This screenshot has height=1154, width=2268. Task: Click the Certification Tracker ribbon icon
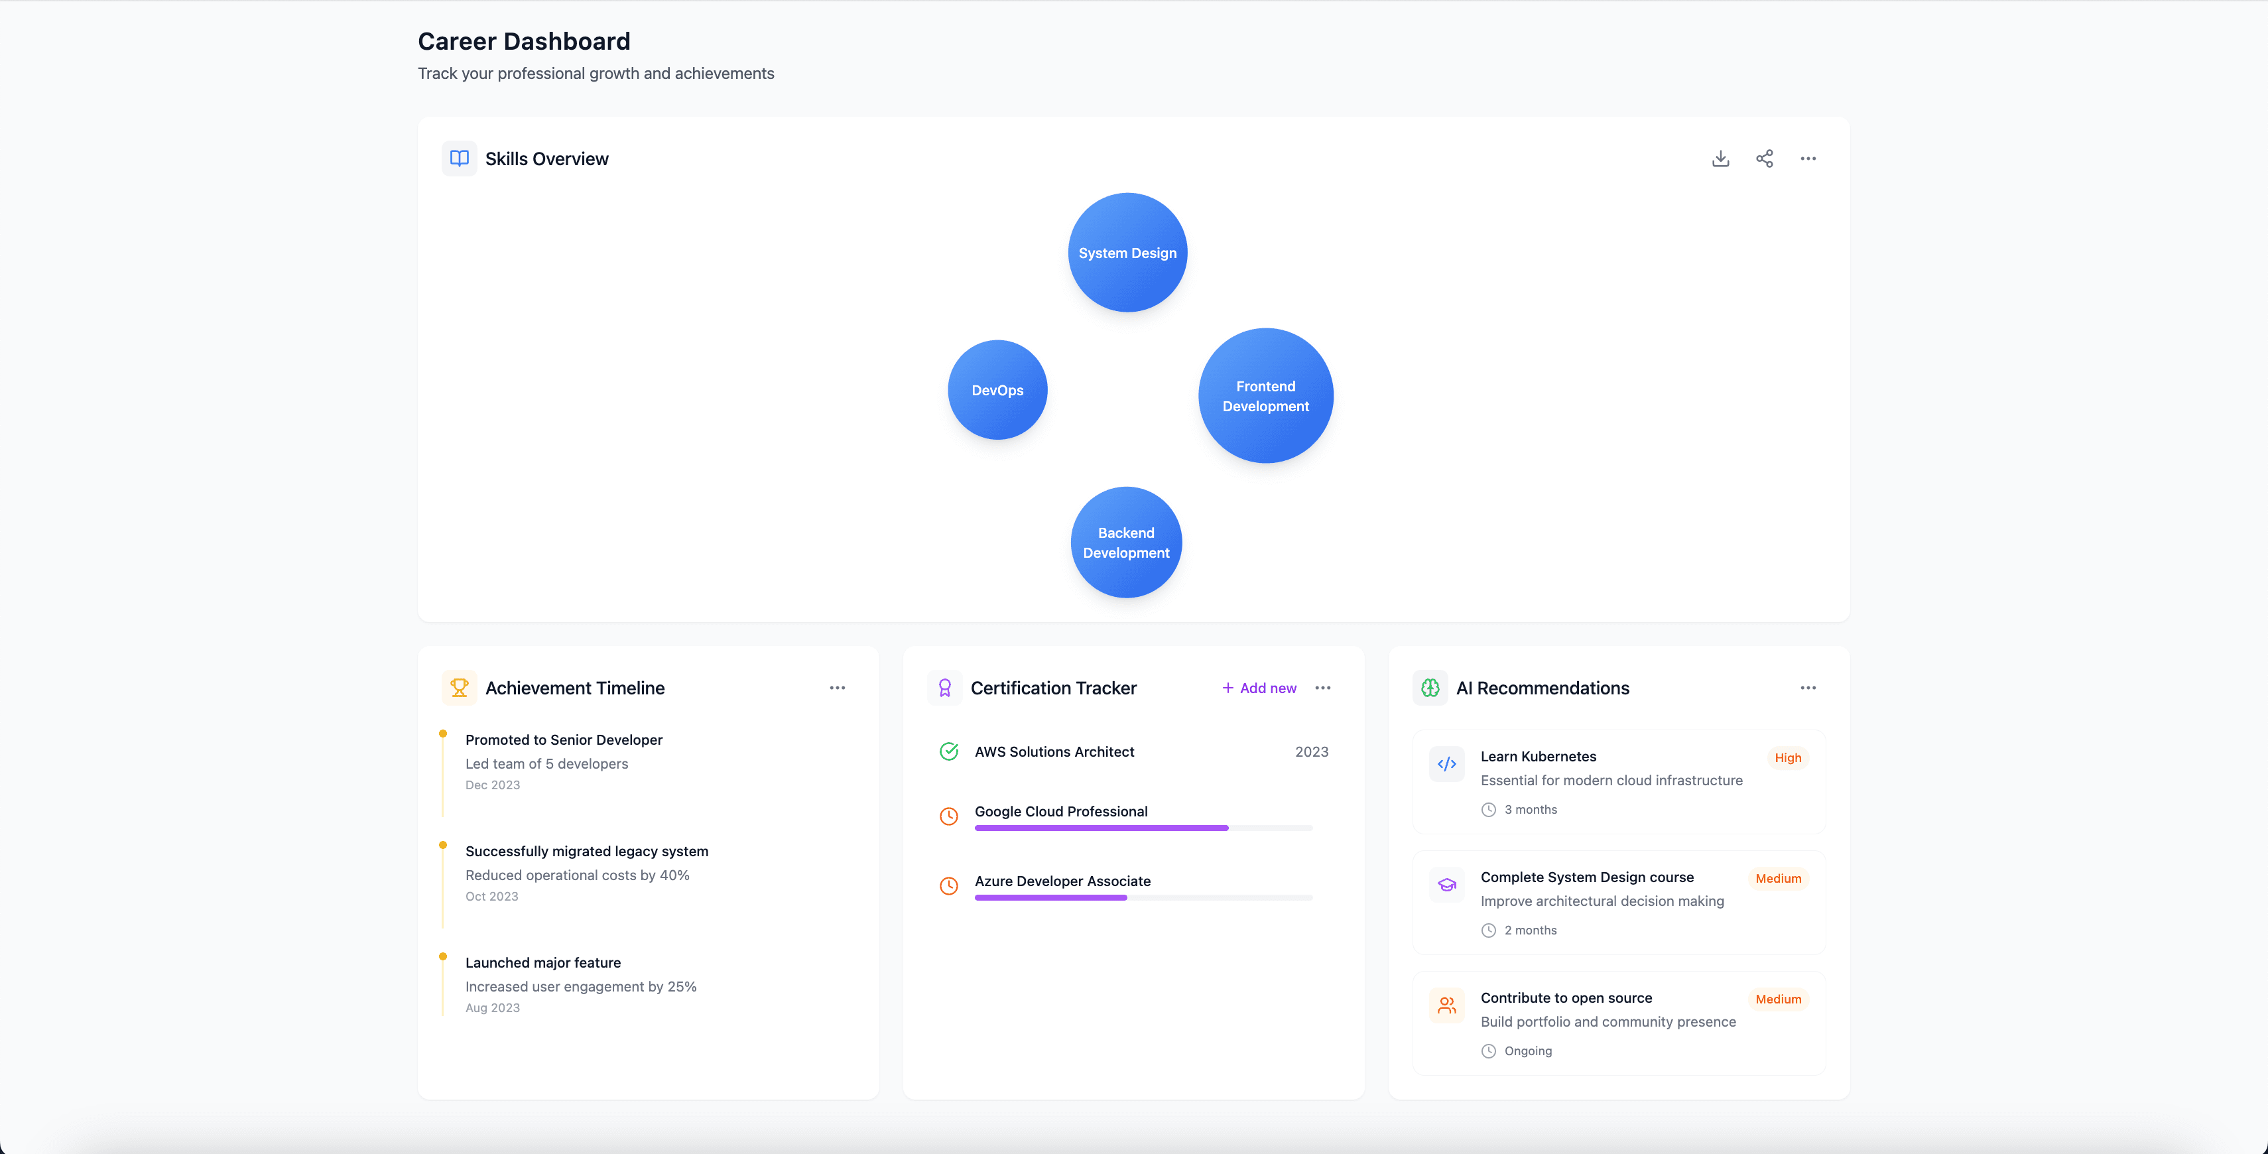[x=945, y=688]
